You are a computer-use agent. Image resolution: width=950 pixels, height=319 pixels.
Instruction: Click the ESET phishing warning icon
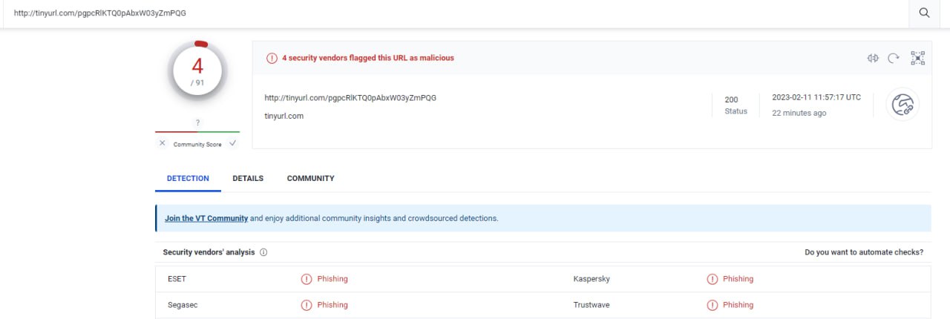pyautogui.click(x=307, y=279)
